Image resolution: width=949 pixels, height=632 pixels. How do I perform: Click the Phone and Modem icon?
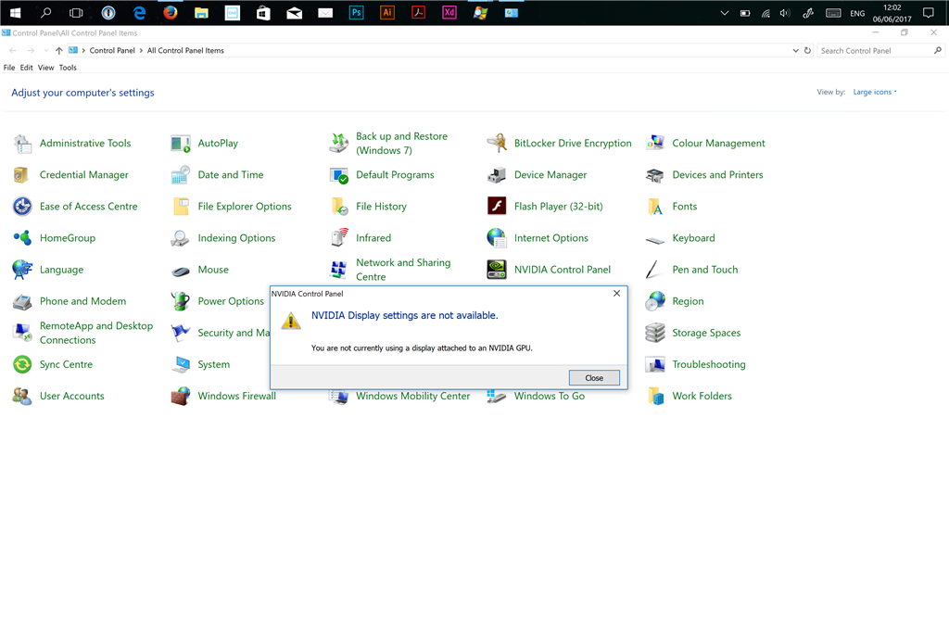22,301
